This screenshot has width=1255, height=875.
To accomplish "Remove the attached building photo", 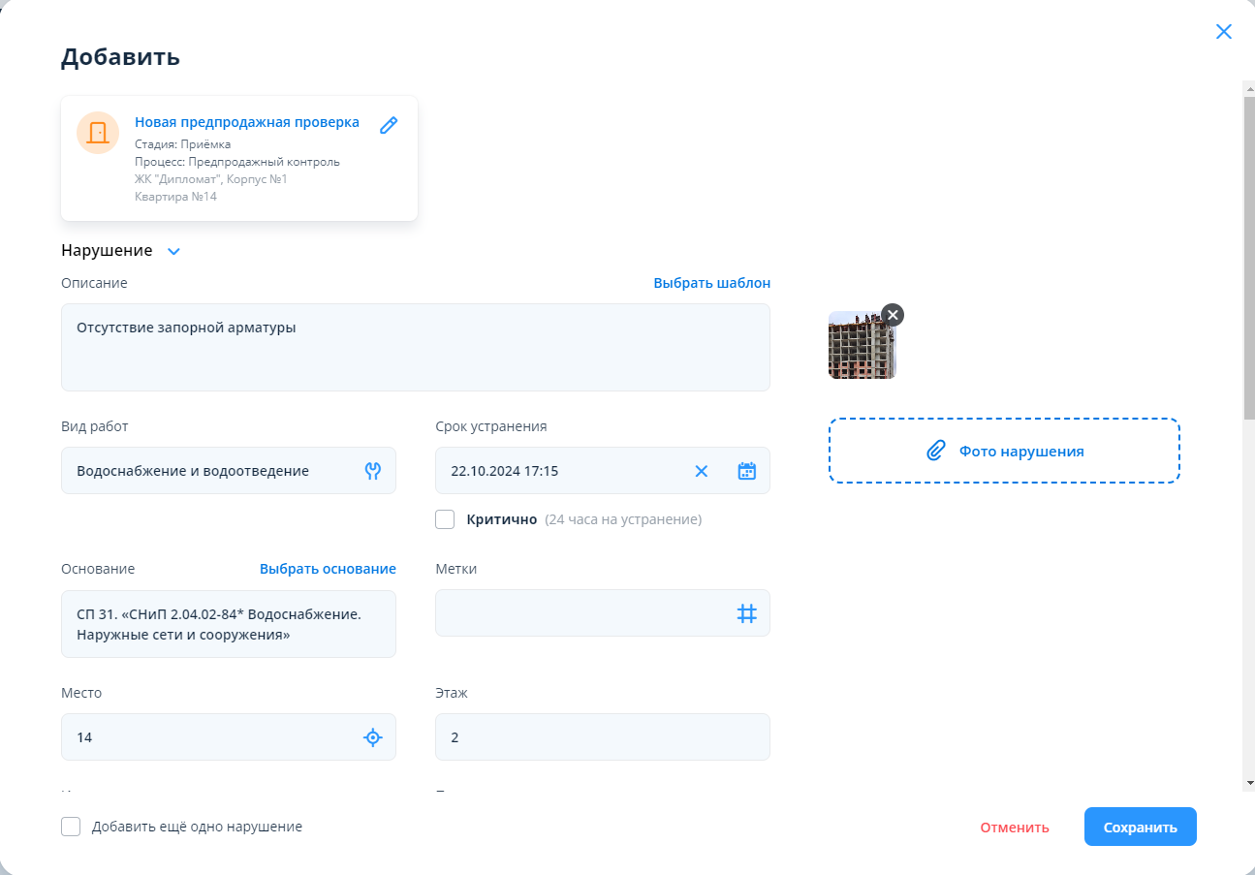I will click(x=893, y=315).
